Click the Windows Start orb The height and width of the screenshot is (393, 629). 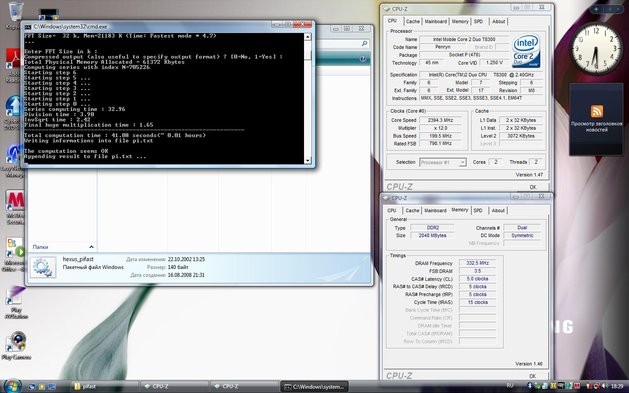pyautogui.click(x=12, y=386)
